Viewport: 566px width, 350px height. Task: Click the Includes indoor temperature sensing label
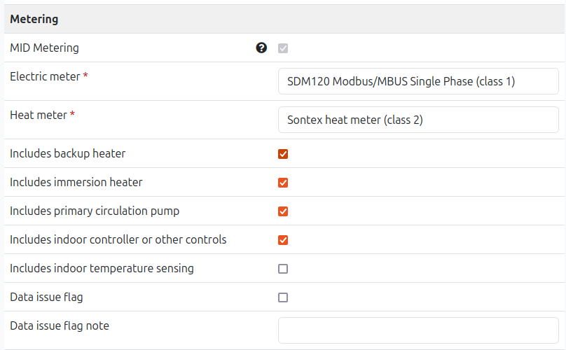pos(102,269)
